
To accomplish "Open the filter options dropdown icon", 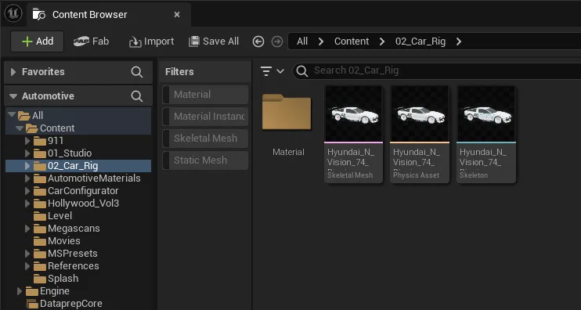I will pyautogui.click(x=272, y=71).
